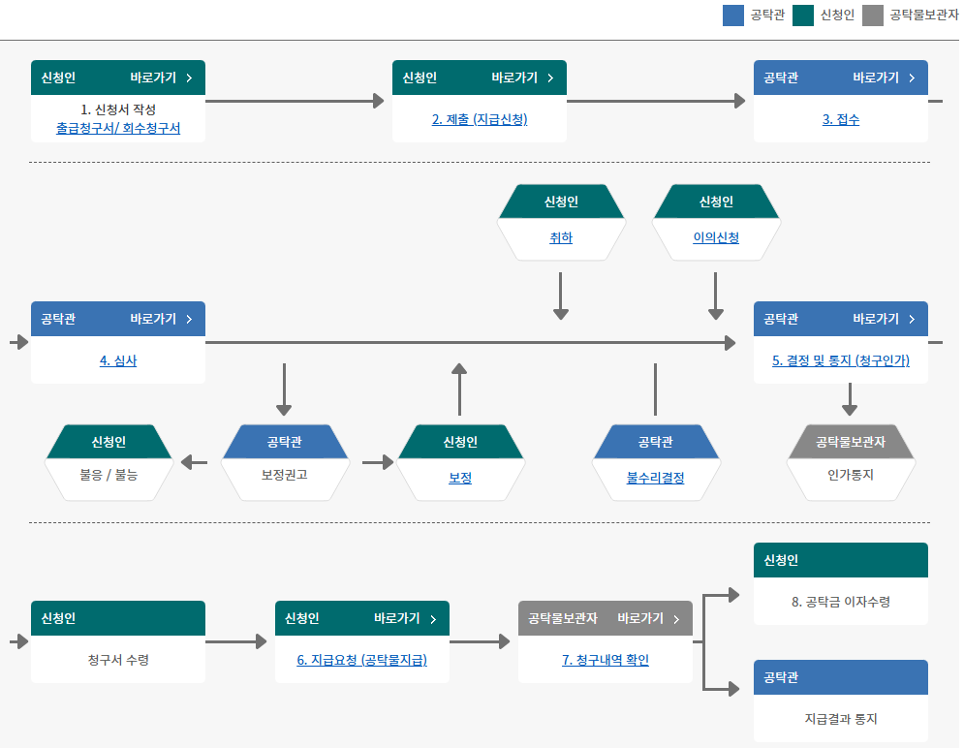Click 바로가기 on the 심사 card header
The width and height of the screenshot is (964, 748).
tap(161, 319)
